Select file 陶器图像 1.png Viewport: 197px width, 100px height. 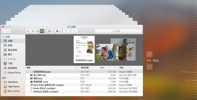click(x=84, y=82)
